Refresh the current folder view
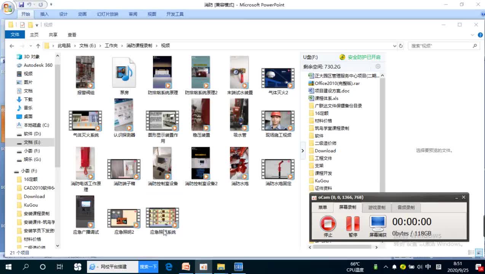The height and width of the screenshot is (274, 485). coord(400,46)
